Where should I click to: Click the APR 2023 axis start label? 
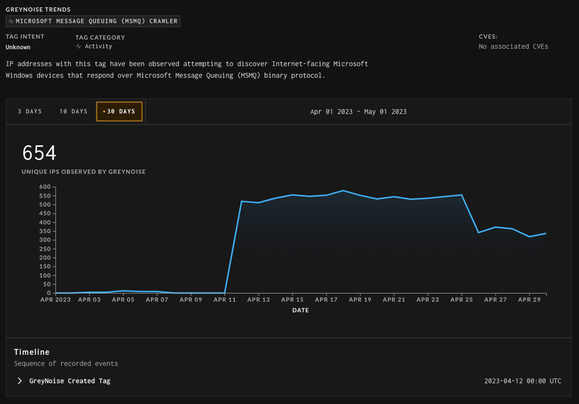[55, 300]
